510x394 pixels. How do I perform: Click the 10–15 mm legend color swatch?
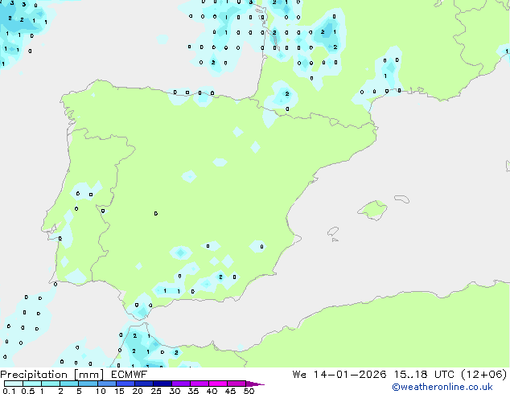[x=106, y=384]
